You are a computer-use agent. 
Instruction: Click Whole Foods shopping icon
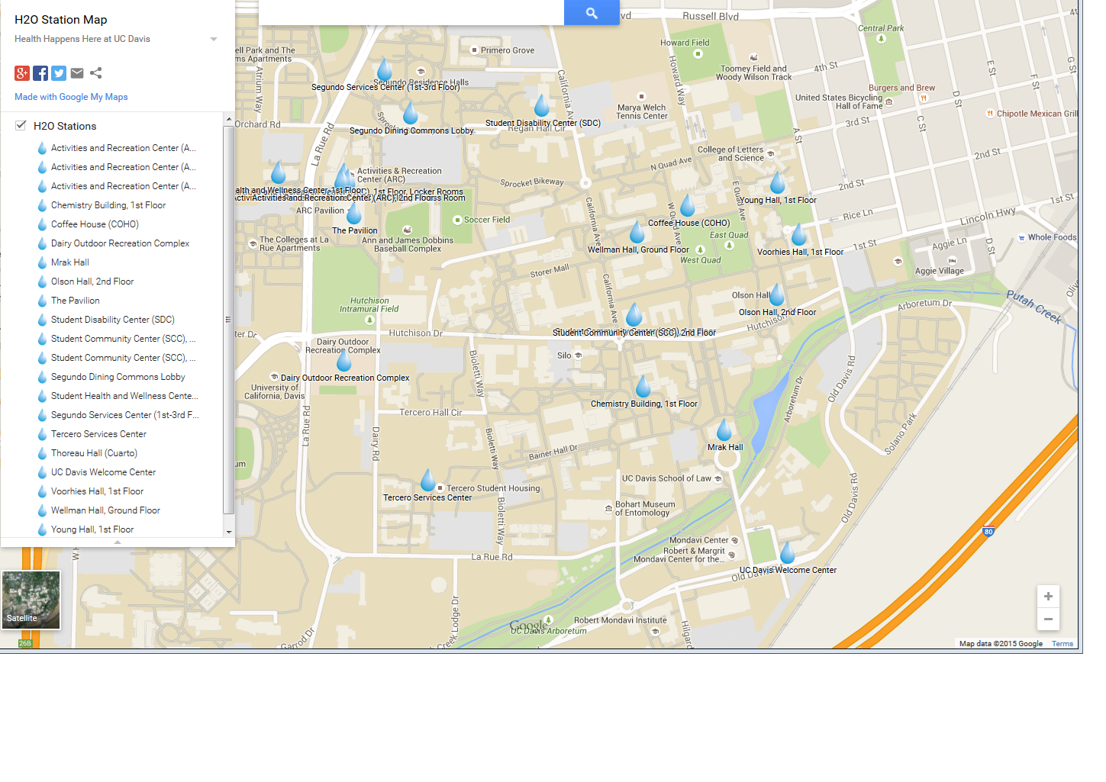pyautogui.click(x=1021, y=238)
